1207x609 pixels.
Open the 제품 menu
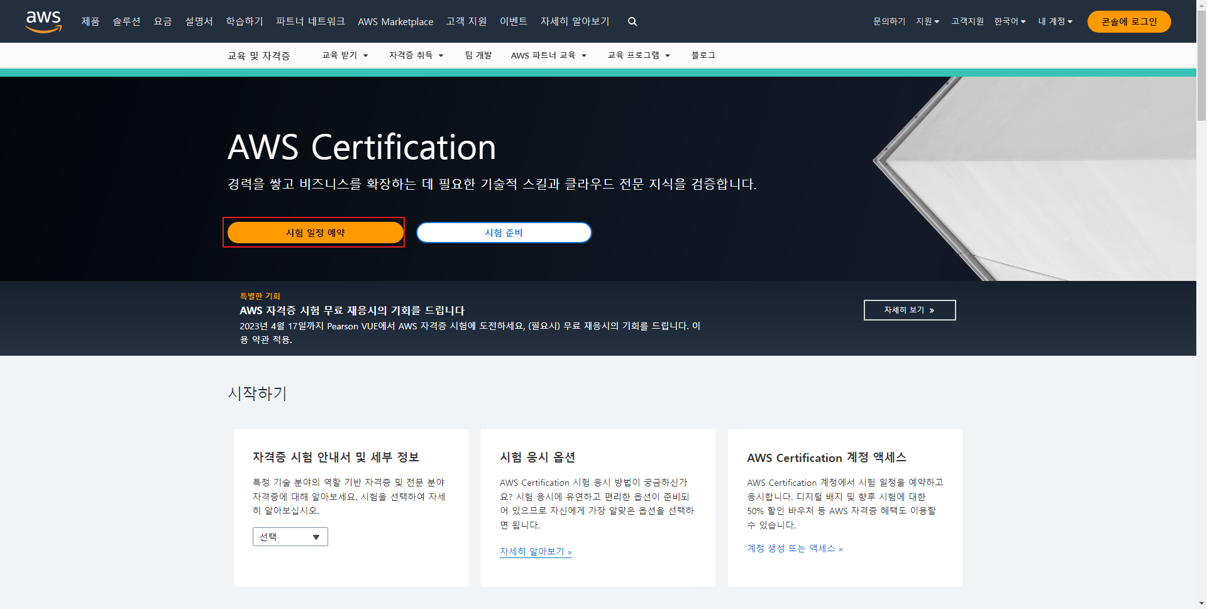(91, 21)
